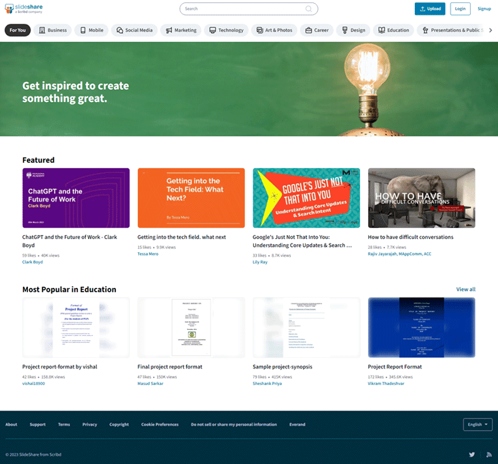Viewport: 498px width, 464px height.
Task: Click title Project Report Format
Action: (x=395, y=367)
